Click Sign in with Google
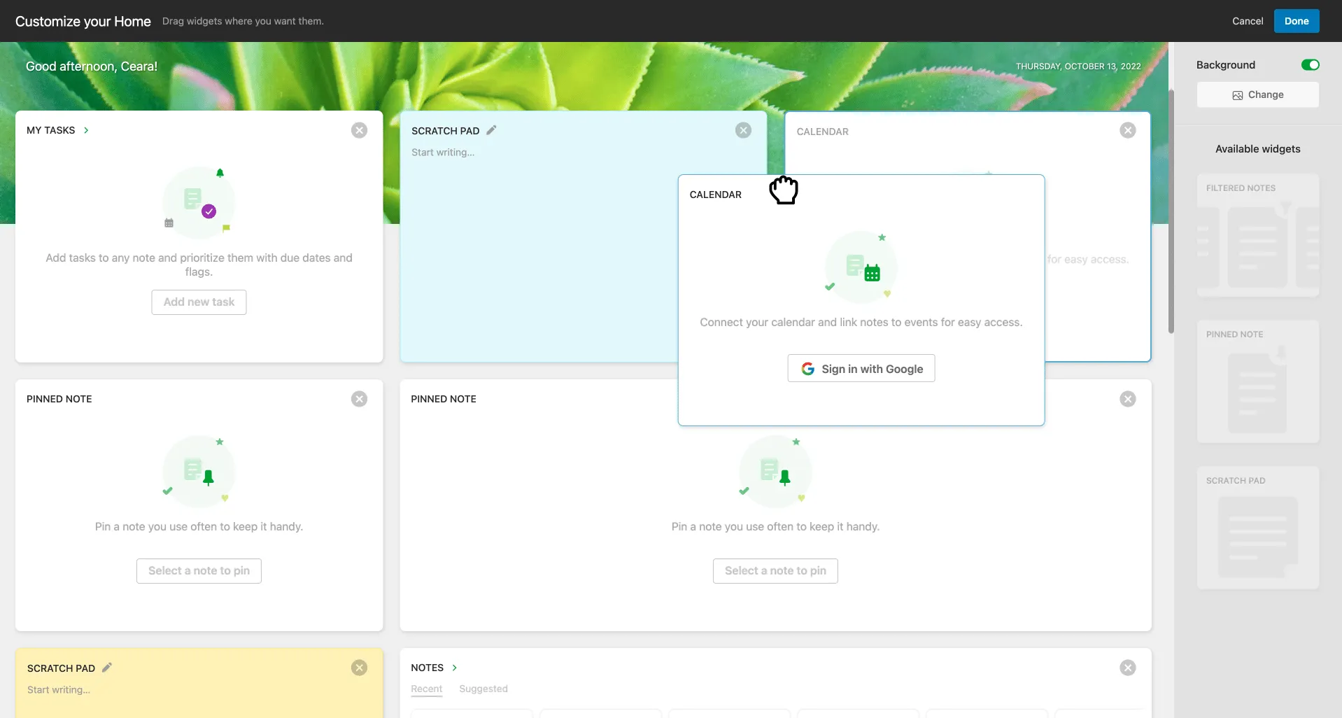 [x=861, y=368]
